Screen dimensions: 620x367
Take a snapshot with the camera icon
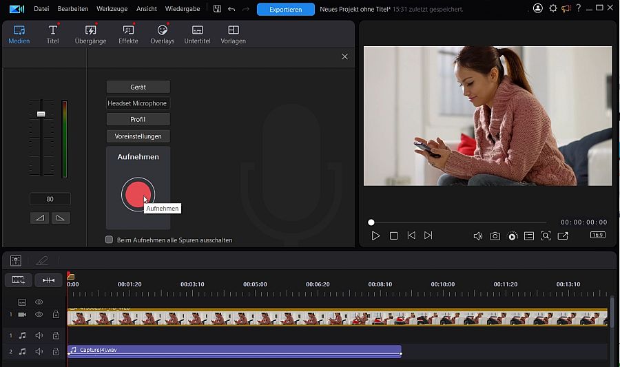(495, 235)
